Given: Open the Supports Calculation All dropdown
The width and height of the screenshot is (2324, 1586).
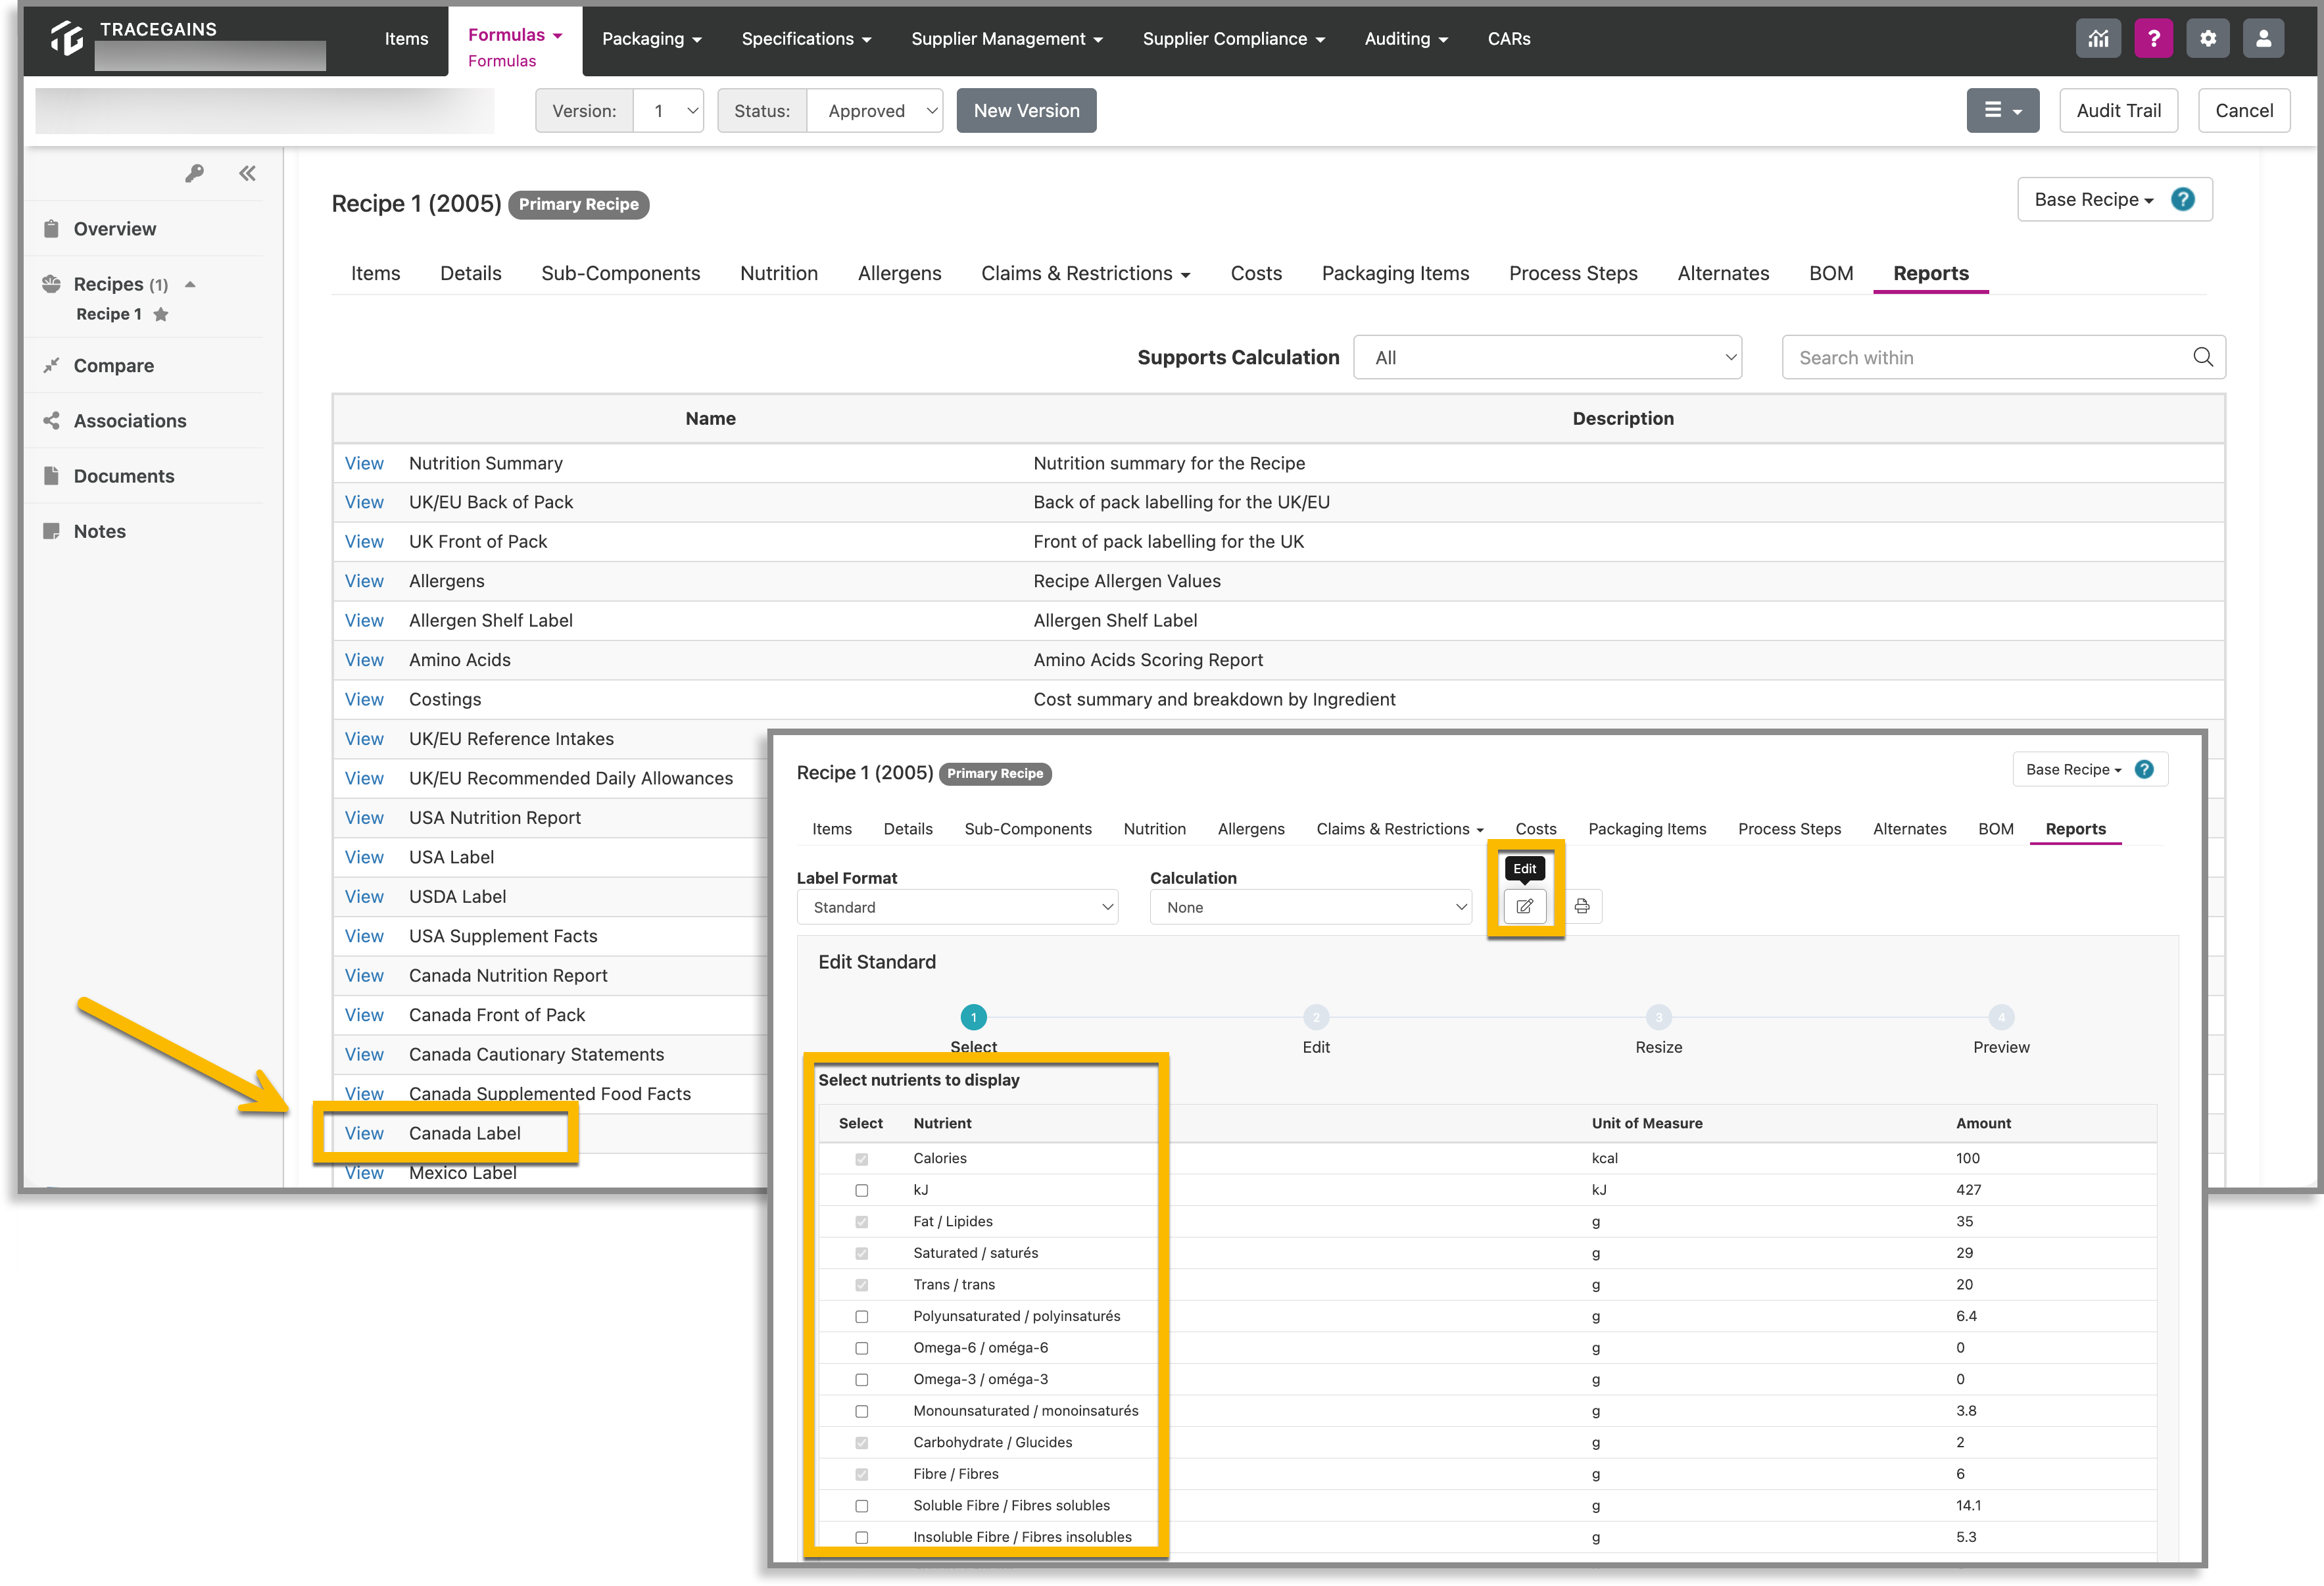Looking at the screenshot, I should 1547,357.
